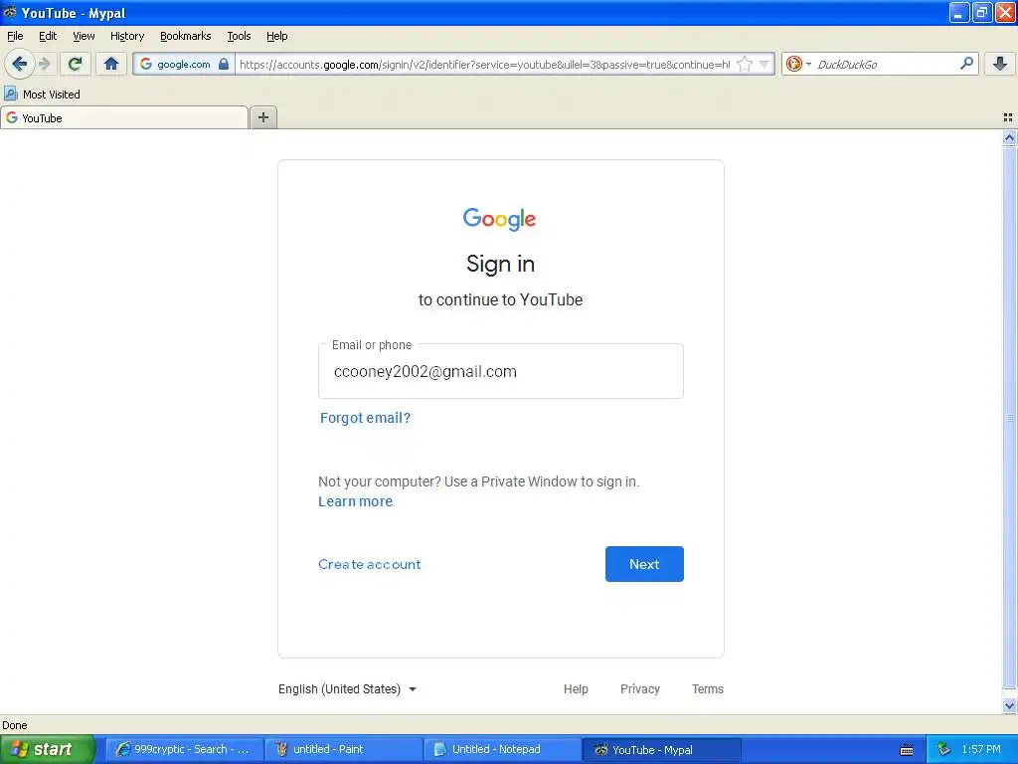Follow the Forgot email? link
The width and height of the screenshot is (1018, 764).
[x=365, y=418]
